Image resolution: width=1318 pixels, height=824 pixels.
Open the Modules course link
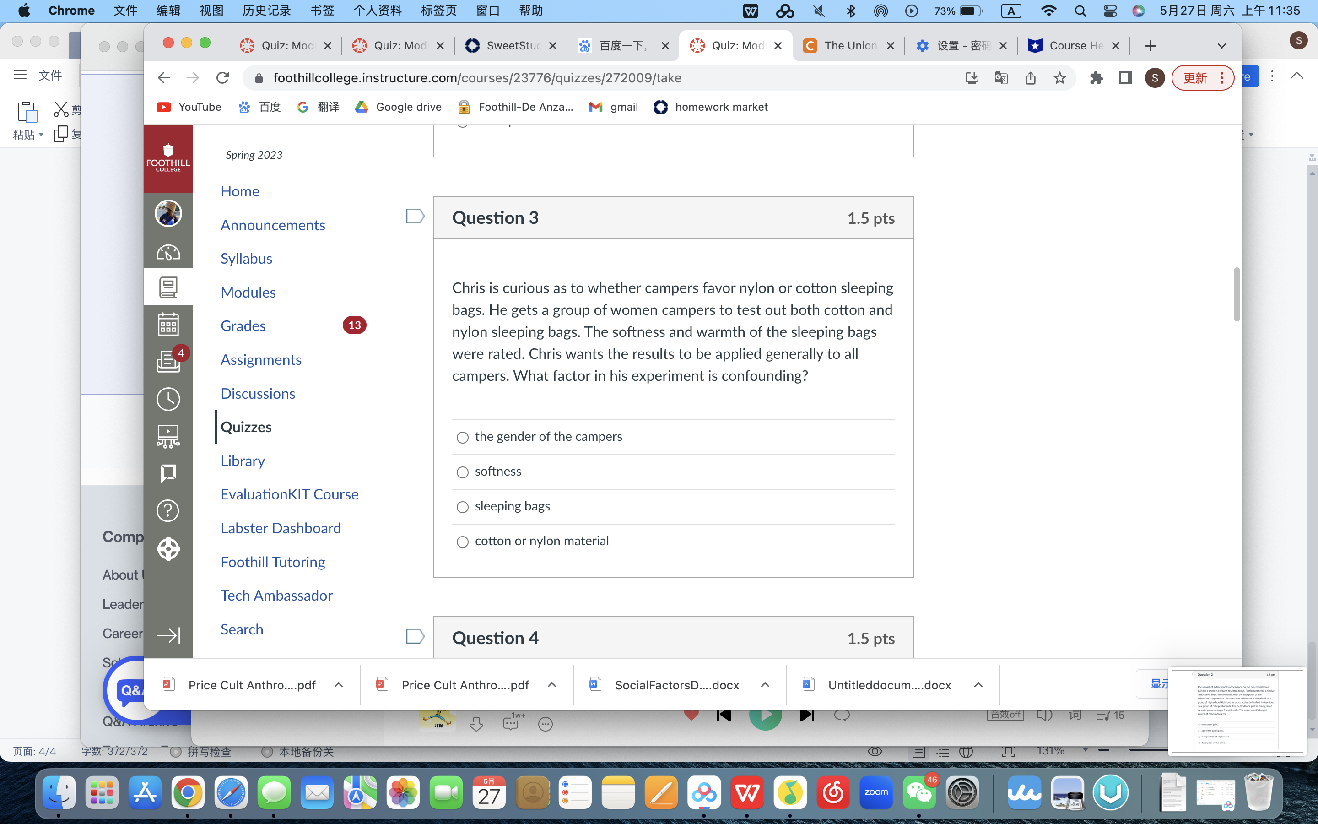[x=248, y=292]
